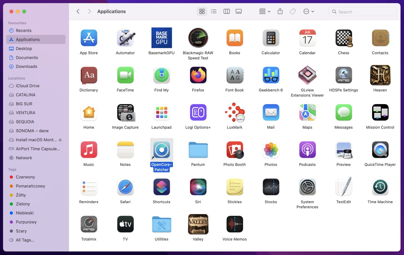Click the HDSPe Settings icon

coord(344,75)
